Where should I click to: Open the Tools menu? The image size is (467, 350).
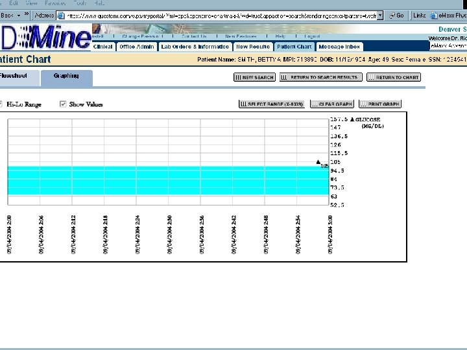point(80,3)
